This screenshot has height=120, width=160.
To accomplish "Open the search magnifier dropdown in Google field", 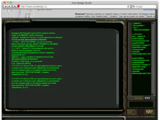I will point(134,7).
